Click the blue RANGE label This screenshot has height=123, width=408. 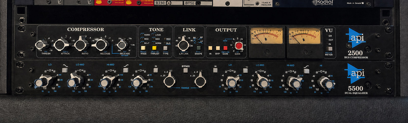[185, 88]
